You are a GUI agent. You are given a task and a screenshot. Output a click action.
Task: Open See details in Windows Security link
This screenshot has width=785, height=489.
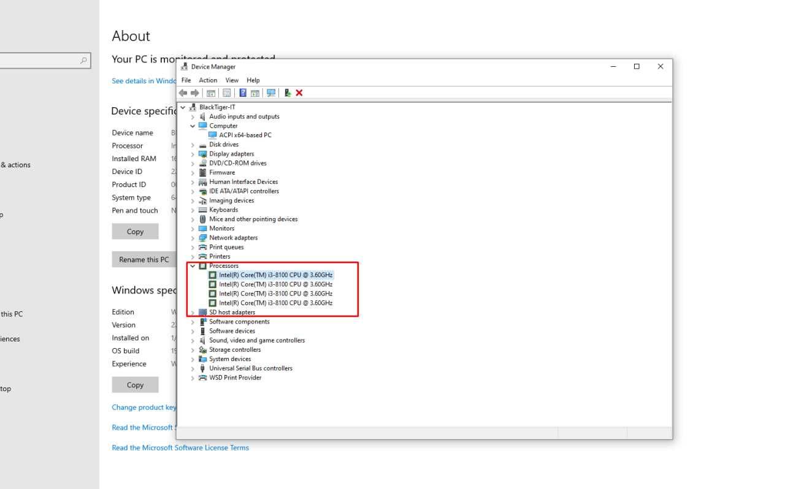(x=144, y=81)
